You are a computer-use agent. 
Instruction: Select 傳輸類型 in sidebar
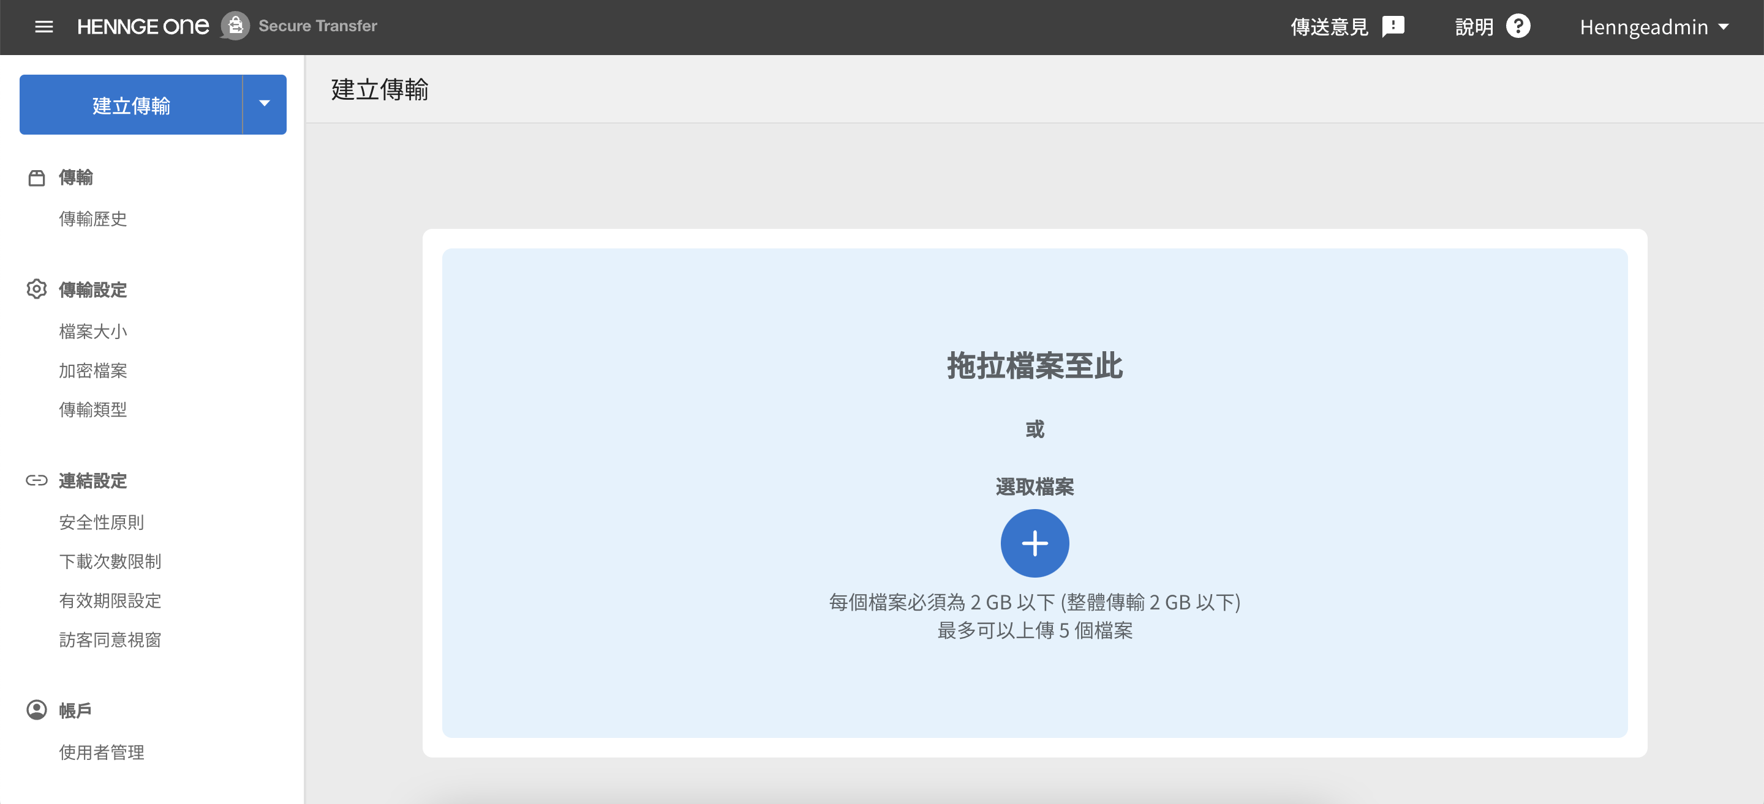pyautogui.click(x=92, y=409)
